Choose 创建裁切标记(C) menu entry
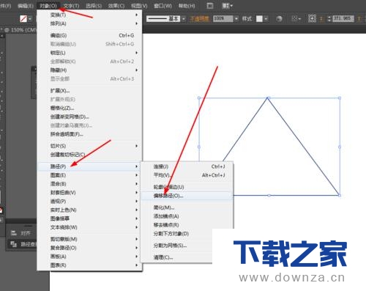Screen dimensions: 366x291 (x=89, y=155)
